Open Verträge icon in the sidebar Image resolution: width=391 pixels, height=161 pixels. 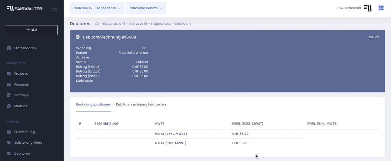coord(9,95)
